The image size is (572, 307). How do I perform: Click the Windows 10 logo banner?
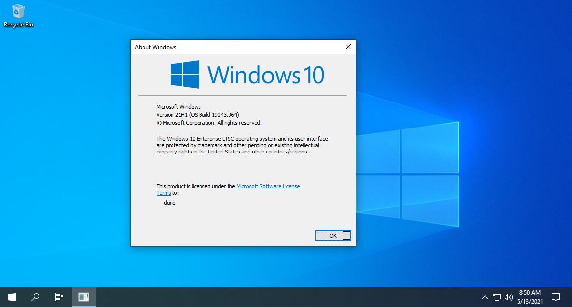point(247,75)
